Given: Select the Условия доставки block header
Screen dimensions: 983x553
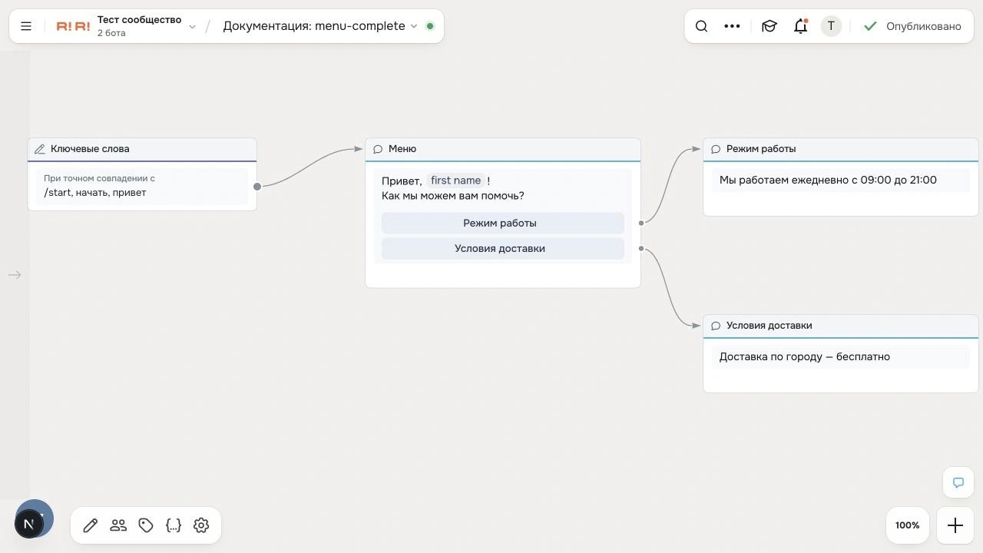Looking at the screenshot, I should [841, 326].
